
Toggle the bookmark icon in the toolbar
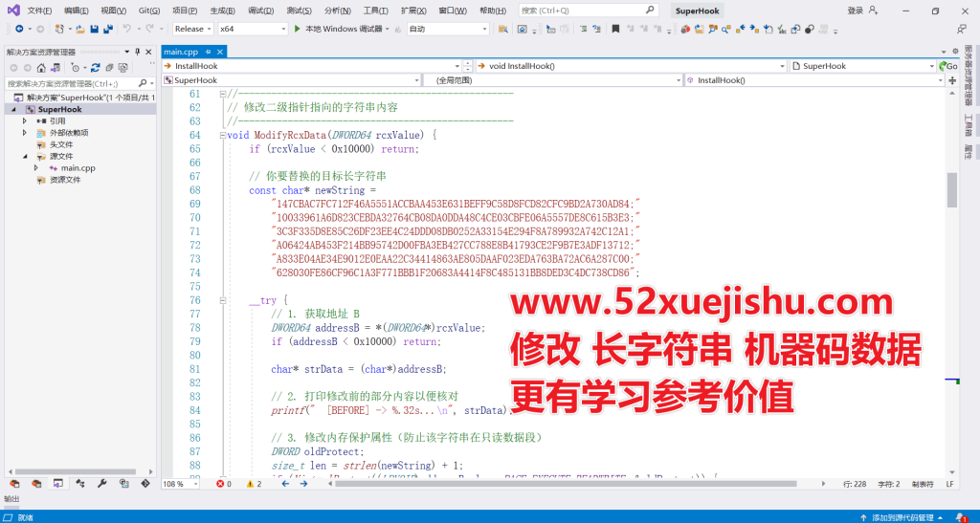615,29
